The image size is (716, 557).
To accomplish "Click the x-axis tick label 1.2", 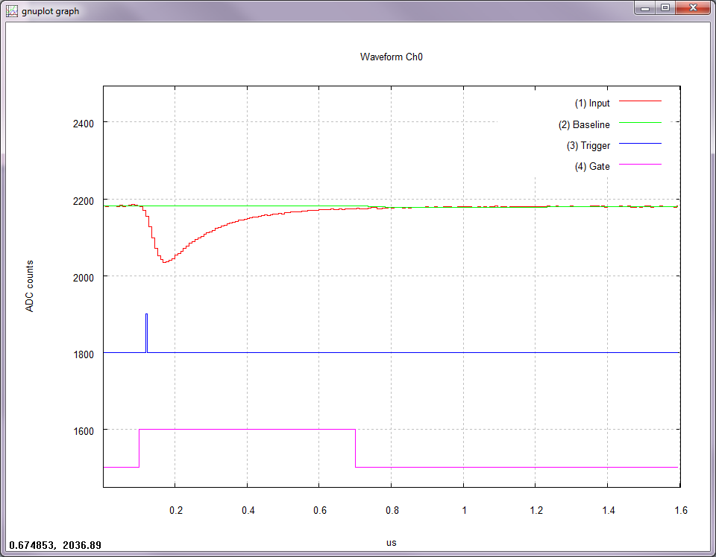I will click(x=536, y=511).
